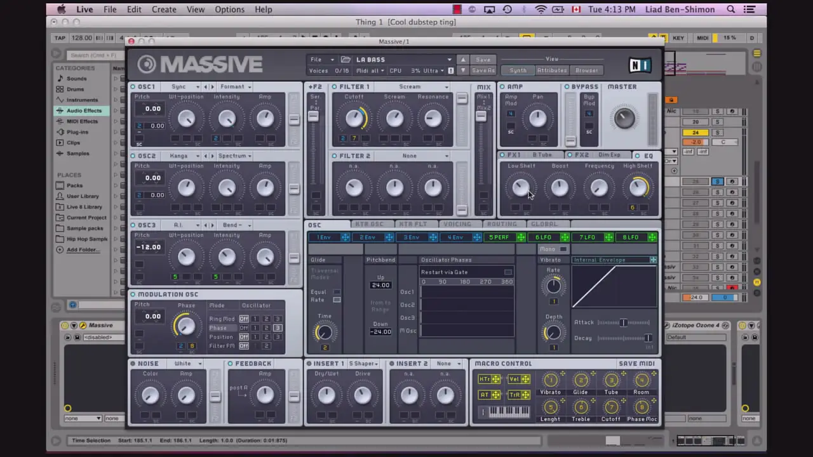
Task: Open Spotlight search in menu bar
Action: coord(730,10)
